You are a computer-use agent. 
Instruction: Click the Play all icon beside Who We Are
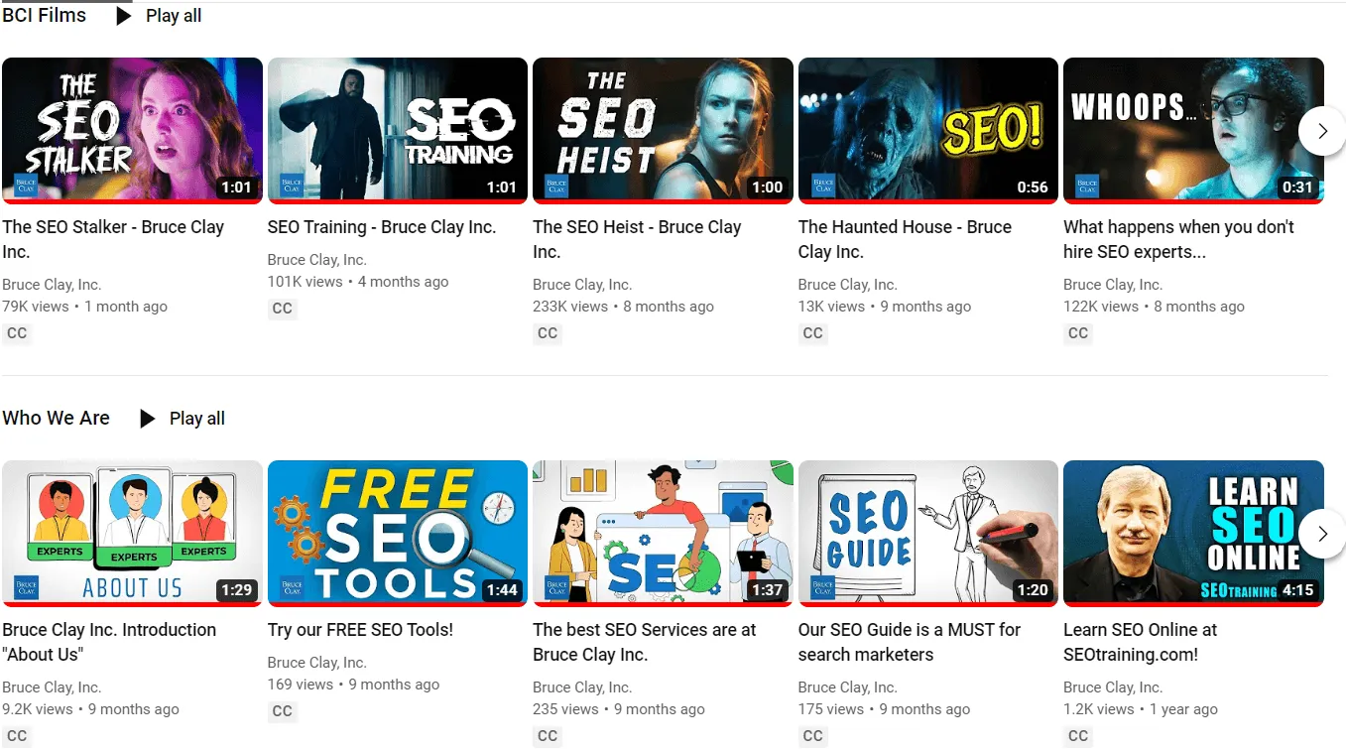pos(147,419)
